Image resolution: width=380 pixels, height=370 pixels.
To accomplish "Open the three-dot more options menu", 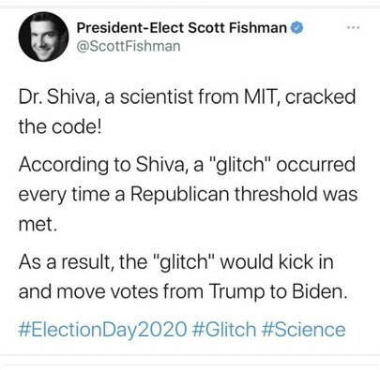I will 354,28.
